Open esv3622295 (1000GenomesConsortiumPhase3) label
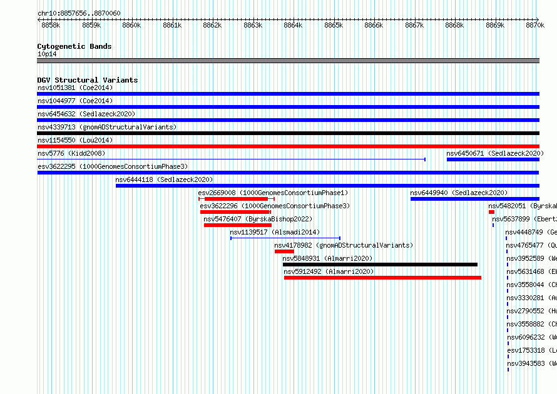557x394 pixels. 113,166
